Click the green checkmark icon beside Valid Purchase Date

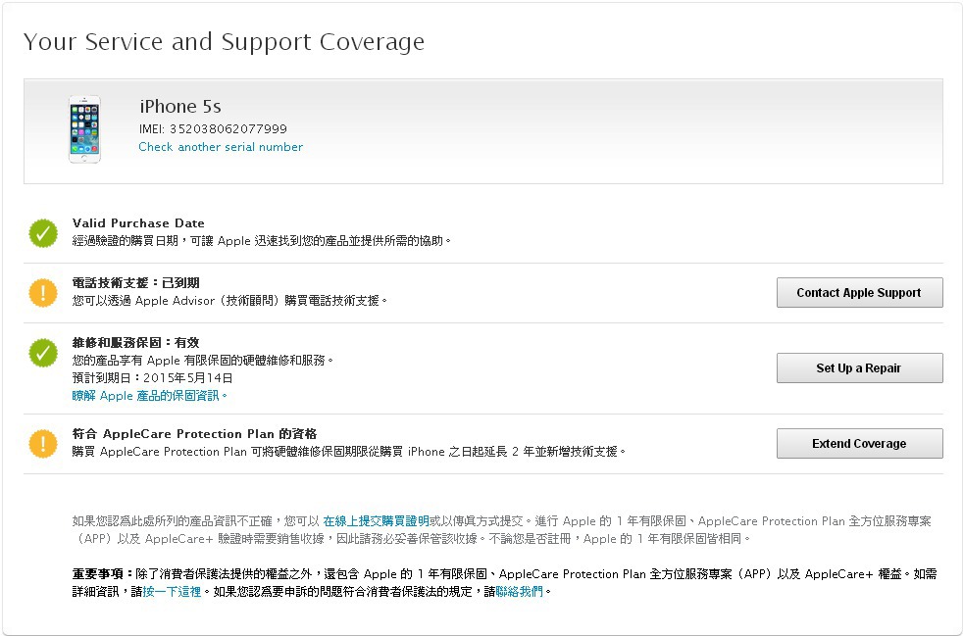click(43, 233)
